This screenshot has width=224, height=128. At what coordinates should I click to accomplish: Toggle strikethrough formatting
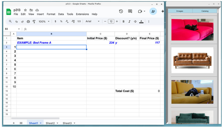click(x=135, y=21)
